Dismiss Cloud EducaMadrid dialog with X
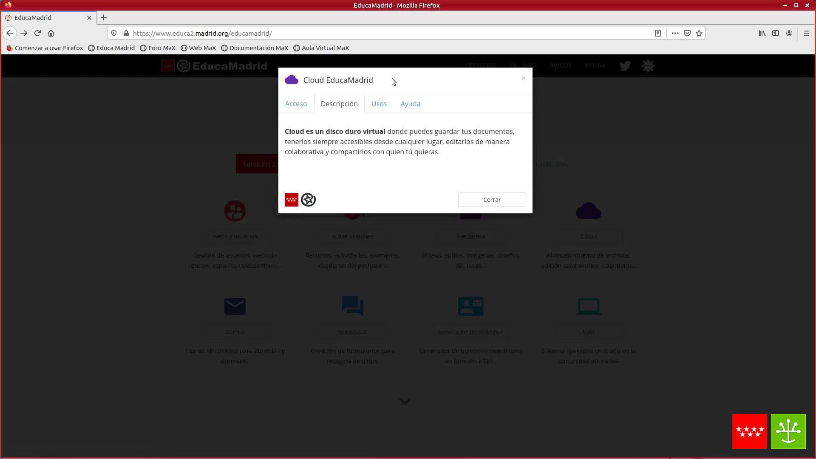Image resolution: width=816 pixels, height=459 pixels. coord(523,78)
